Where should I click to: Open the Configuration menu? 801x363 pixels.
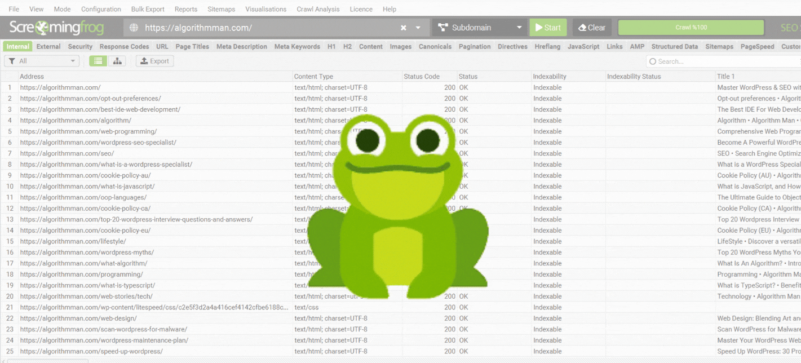[101, 9]
